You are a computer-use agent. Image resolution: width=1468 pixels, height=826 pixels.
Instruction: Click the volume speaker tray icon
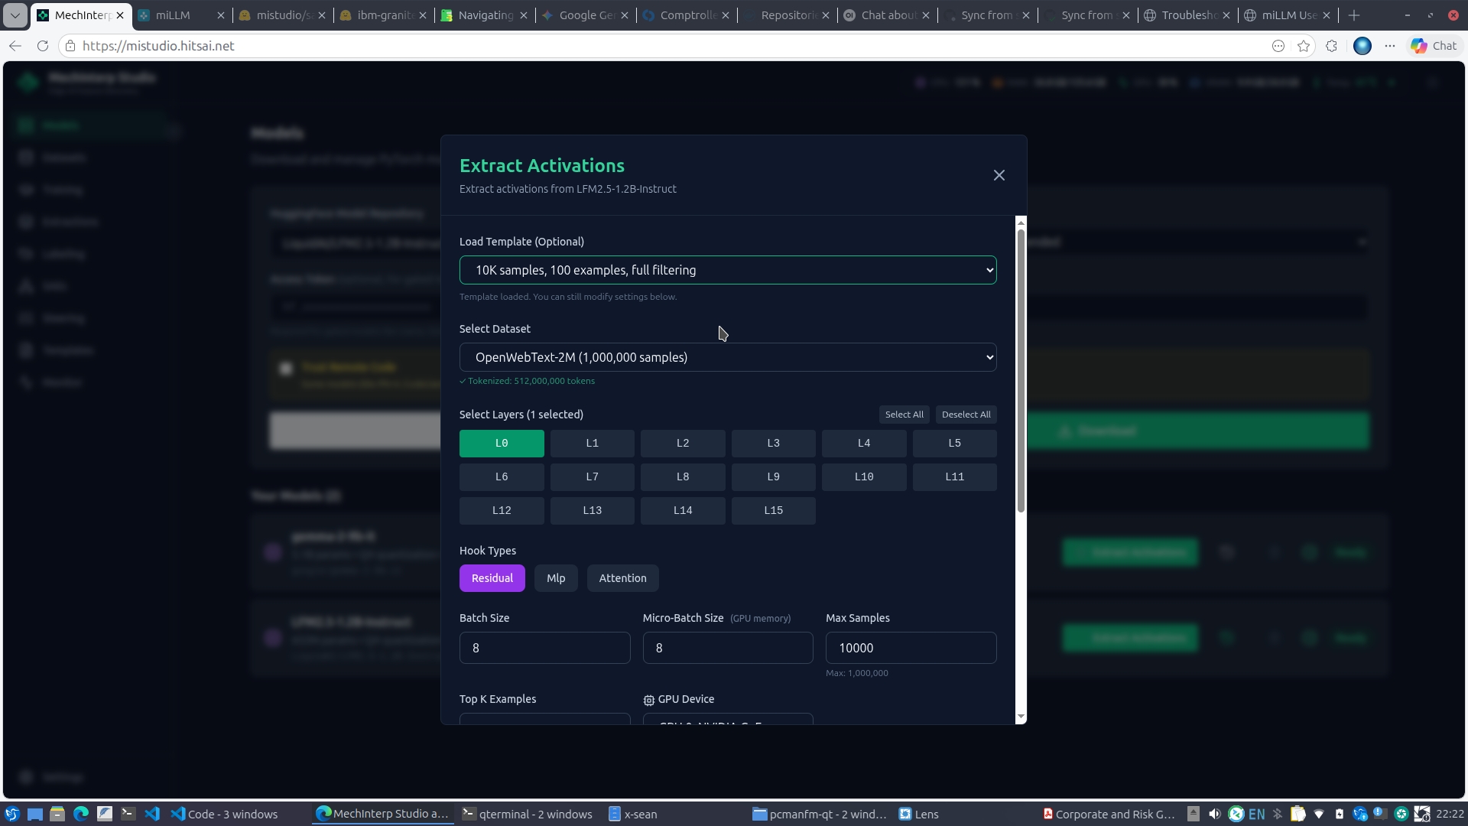point(1214,814)
